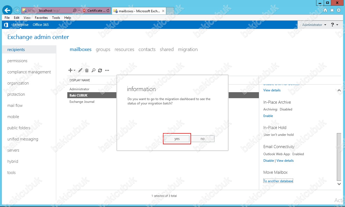Switch to Enterprise tab
Image resolution: width=345 pixels, height=207 pixels.
(20, 25)
